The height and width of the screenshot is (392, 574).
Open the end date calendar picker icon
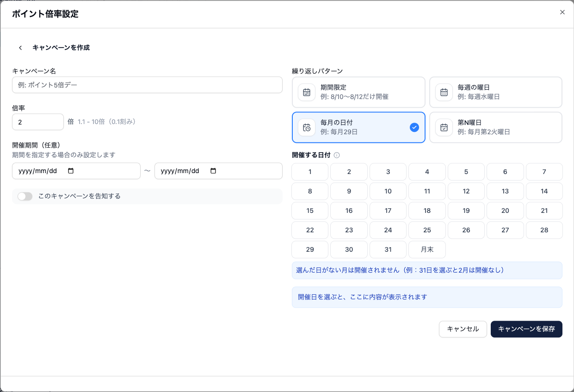click(x=213, y=171)
